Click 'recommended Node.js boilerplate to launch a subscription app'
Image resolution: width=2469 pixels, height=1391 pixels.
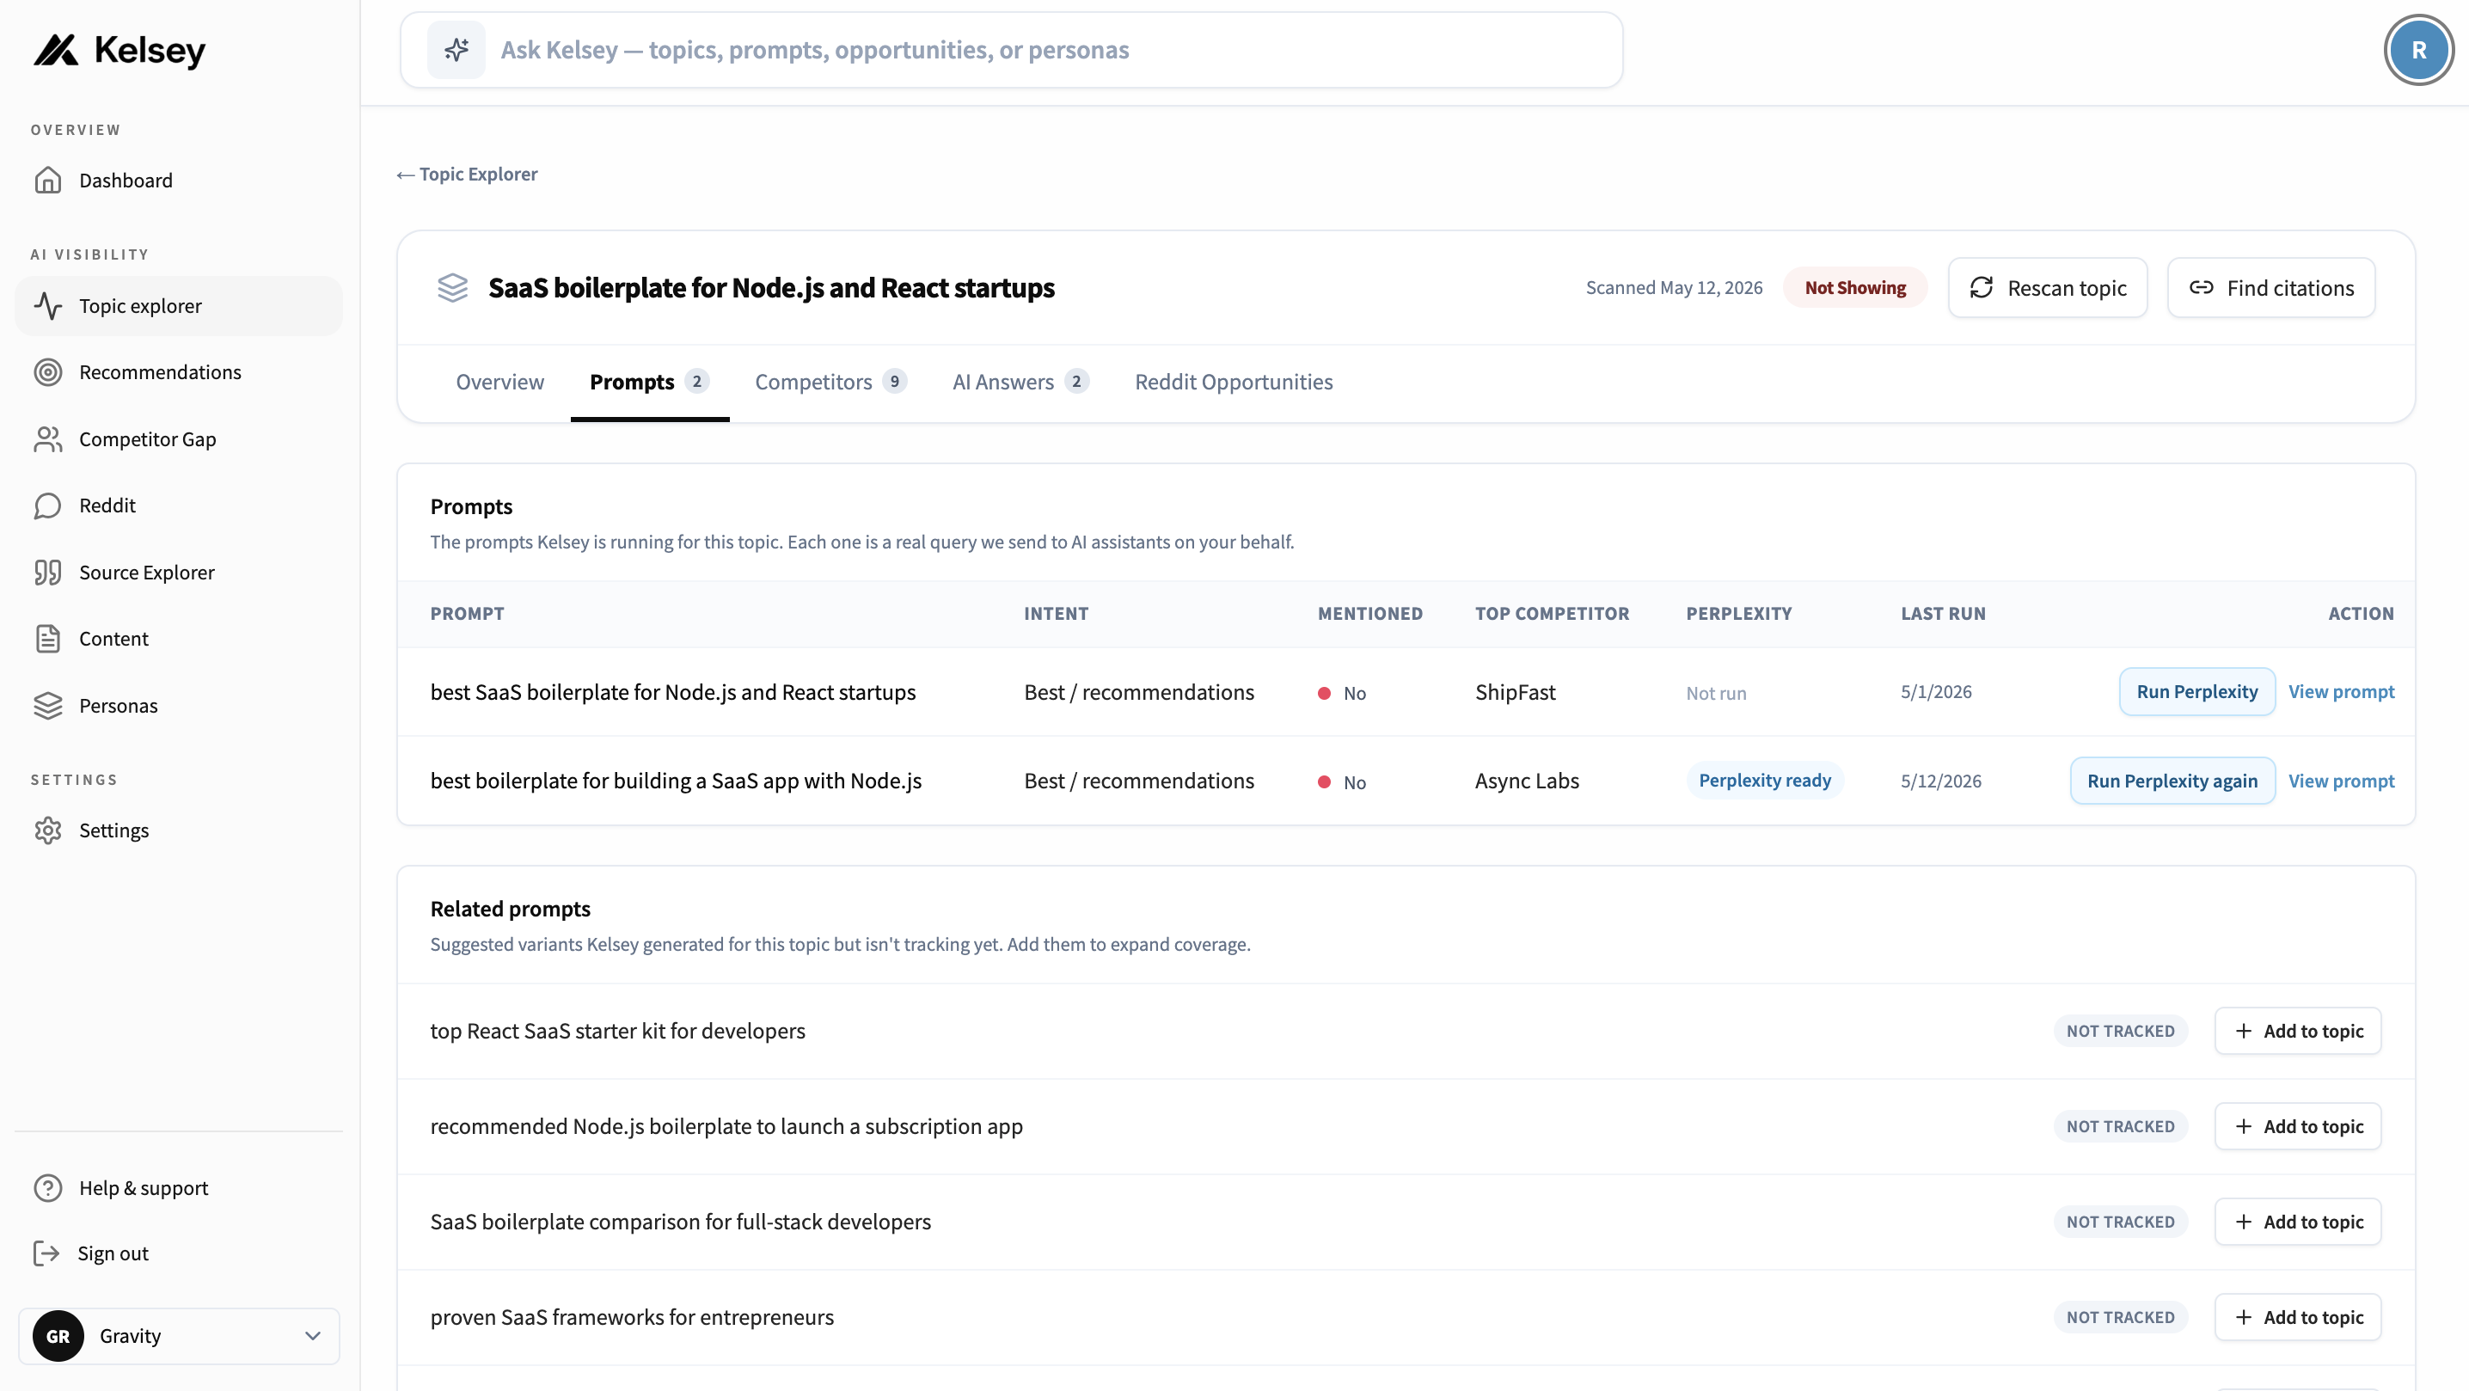[x=726, y=1126]
